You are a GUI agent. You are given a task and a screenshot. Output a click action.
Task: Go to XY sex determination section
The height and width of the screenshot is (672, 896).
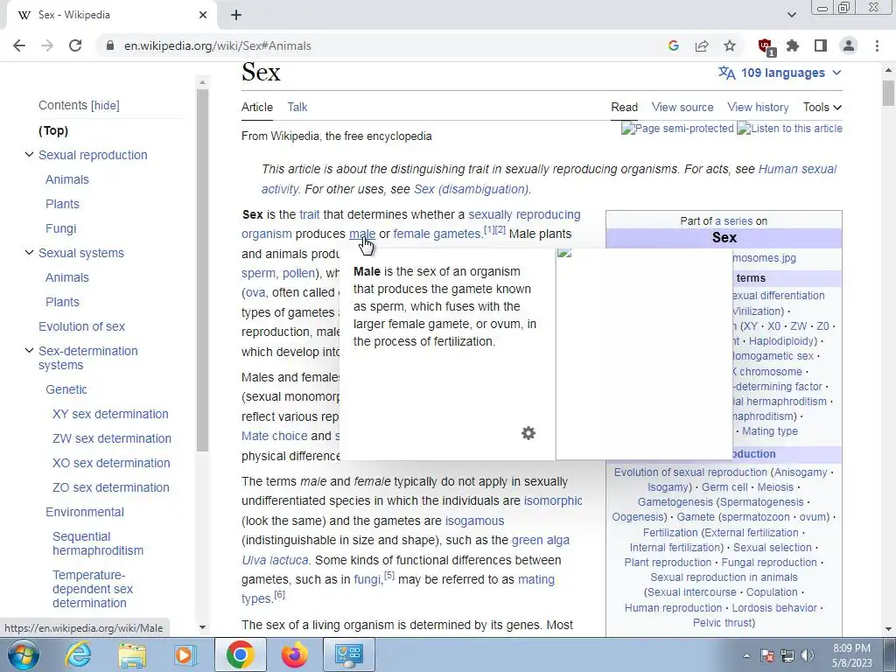coord(110,414)
